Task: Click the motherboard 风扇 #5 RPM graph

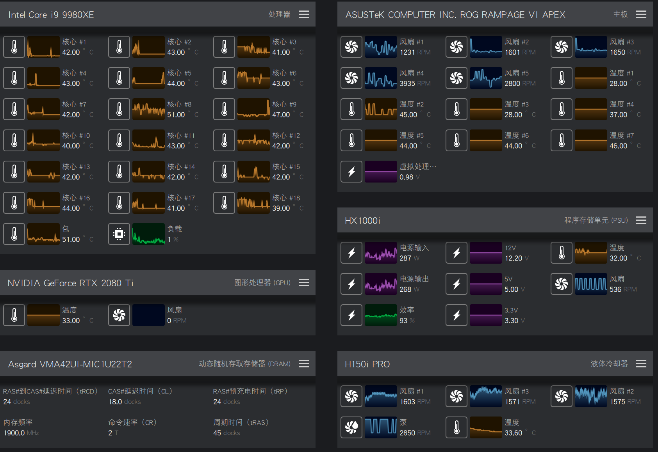Action: point(486,78)
